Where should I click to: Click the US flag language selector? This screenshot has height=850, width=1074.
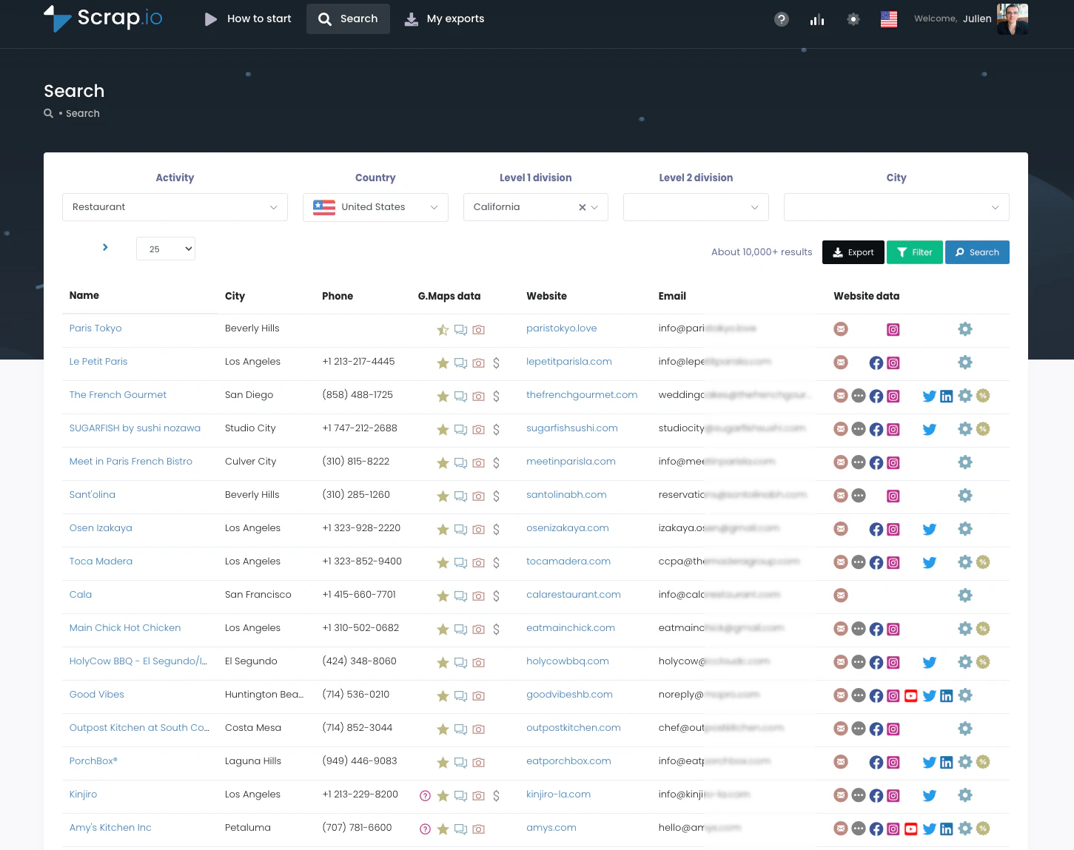pos(888,19)
